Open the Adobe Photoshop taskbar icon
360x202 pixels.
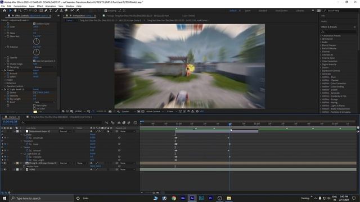201,198
